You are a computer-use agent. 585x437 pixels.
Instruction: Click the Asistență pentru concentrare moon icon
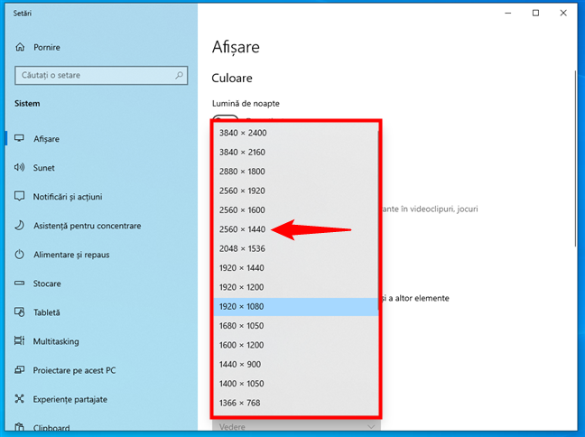point(19,226)
